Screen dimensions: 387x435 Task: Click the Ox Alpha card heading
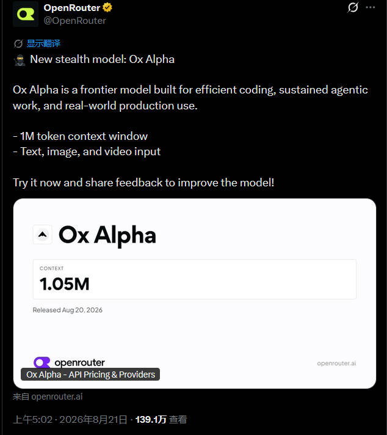(x=107, y=235)
